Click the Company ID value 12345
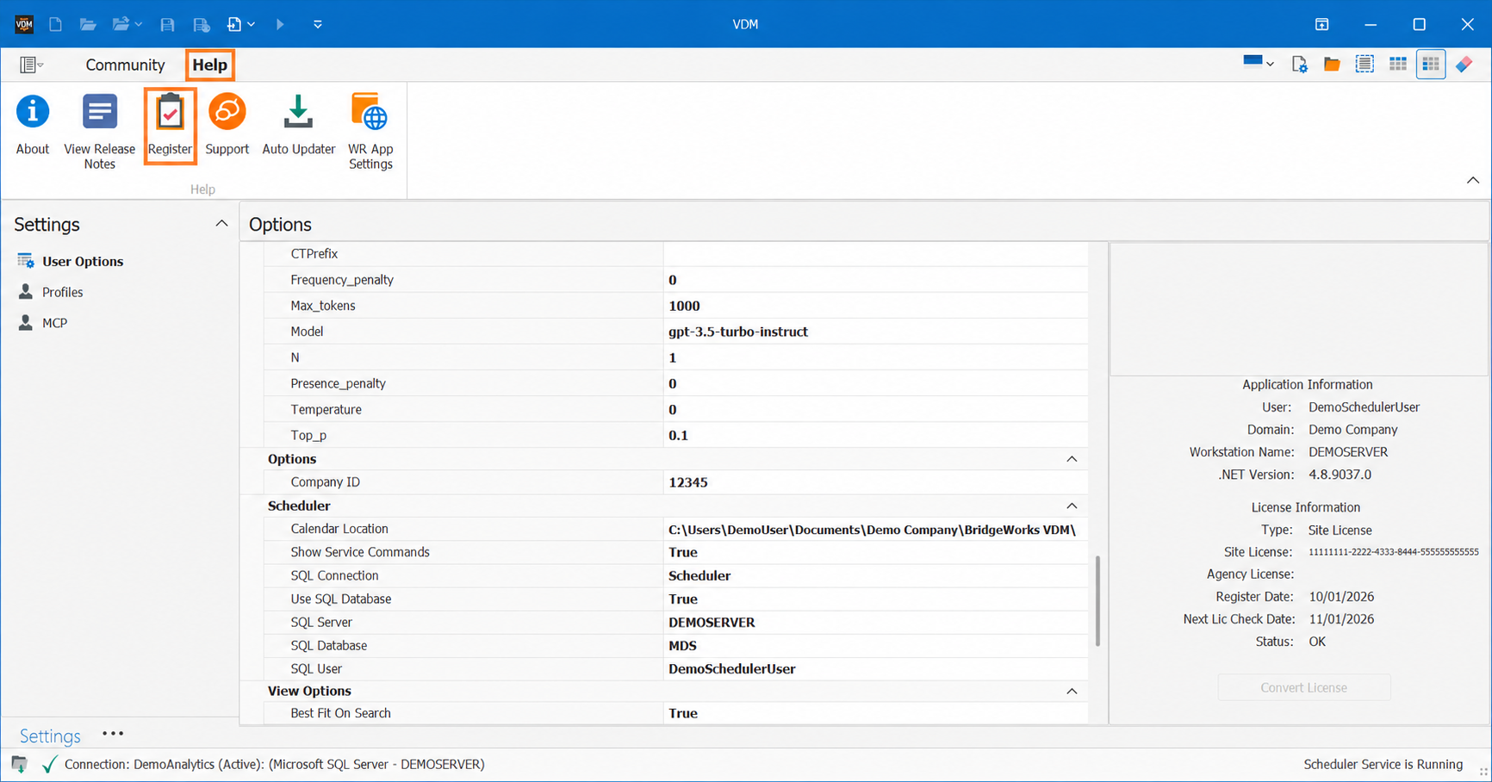The width and height of the screenshot is (1492, 782). coord(688,482)
